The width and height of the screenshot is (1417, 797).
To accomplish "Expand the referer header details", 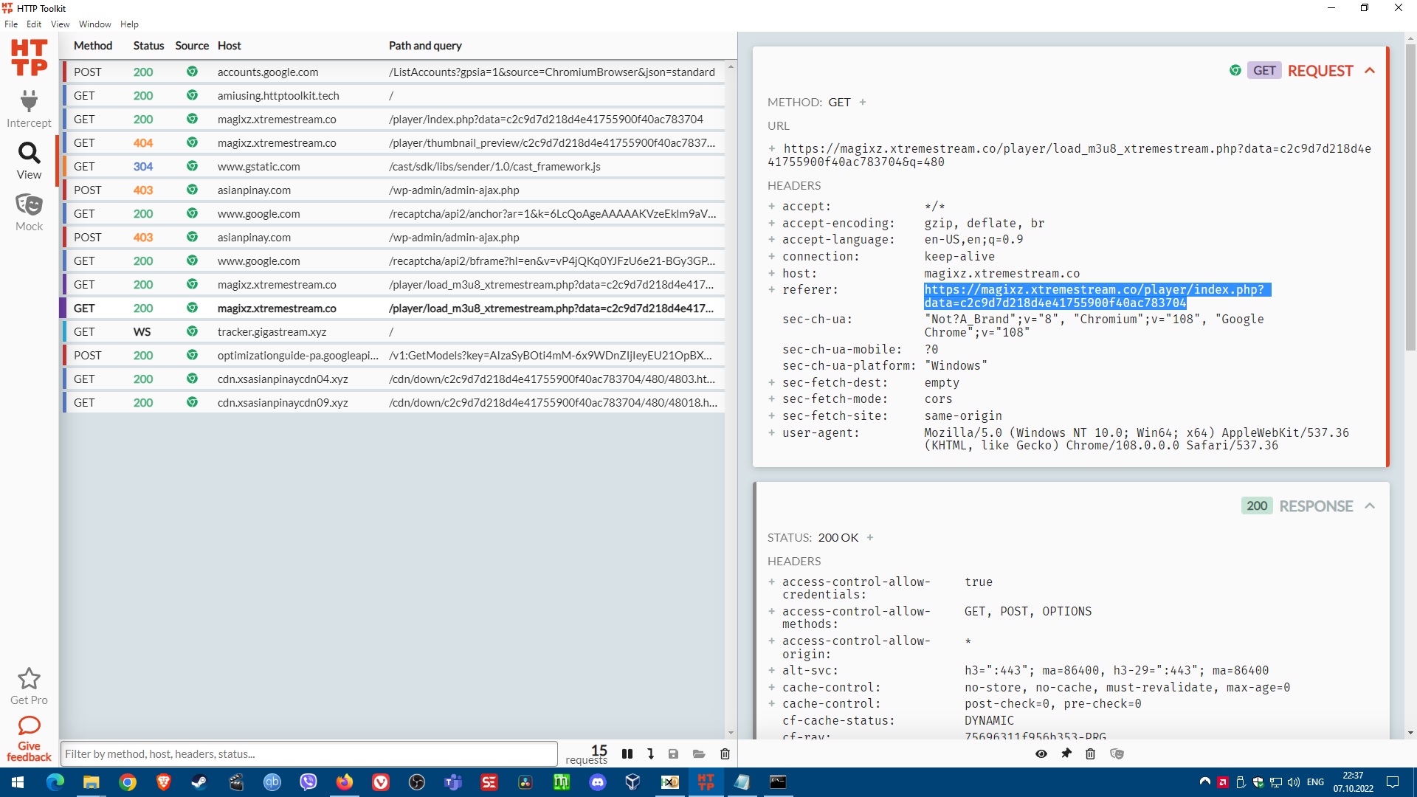I will click(x=771, y=290).
